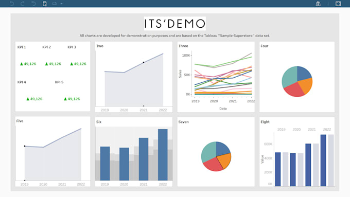Select the Six chart title
Screen dimensions: 350x197
coord(99,122)
